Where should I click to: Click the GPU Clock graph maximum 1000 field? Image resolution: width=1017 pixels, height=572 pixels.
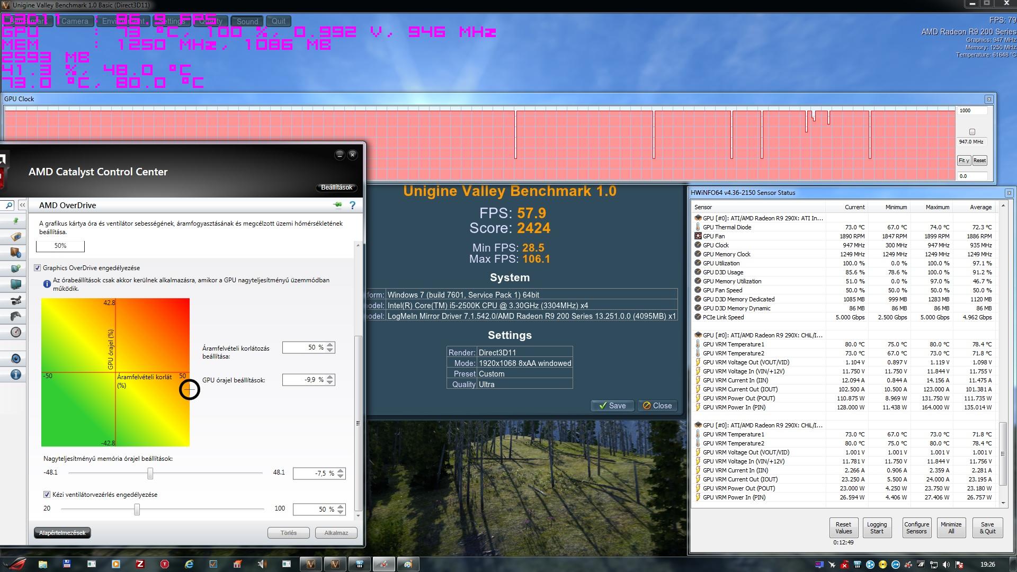tap(973, 111)
